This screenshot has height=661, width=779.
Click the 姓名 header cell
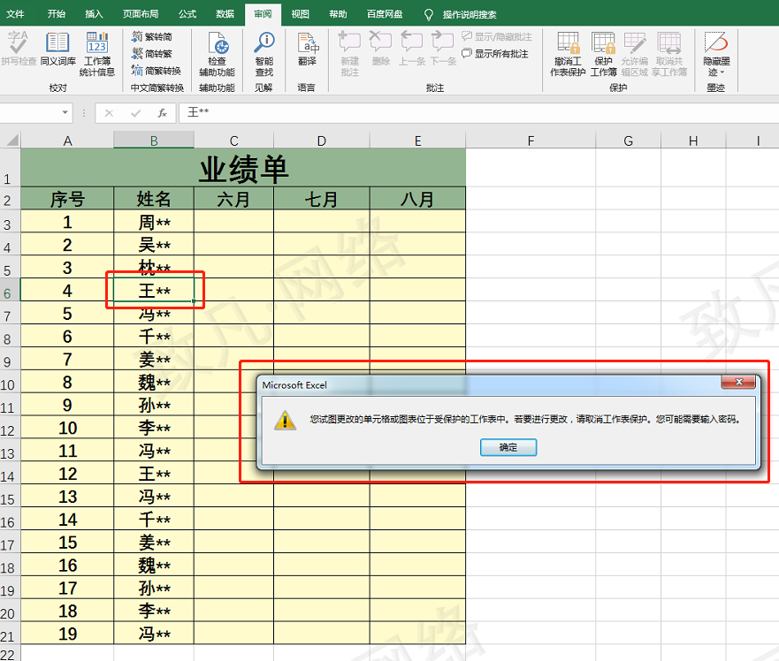coord(154,199)
